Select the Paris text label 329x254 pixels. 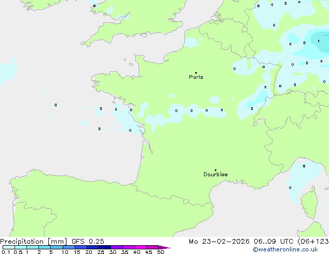196,77
